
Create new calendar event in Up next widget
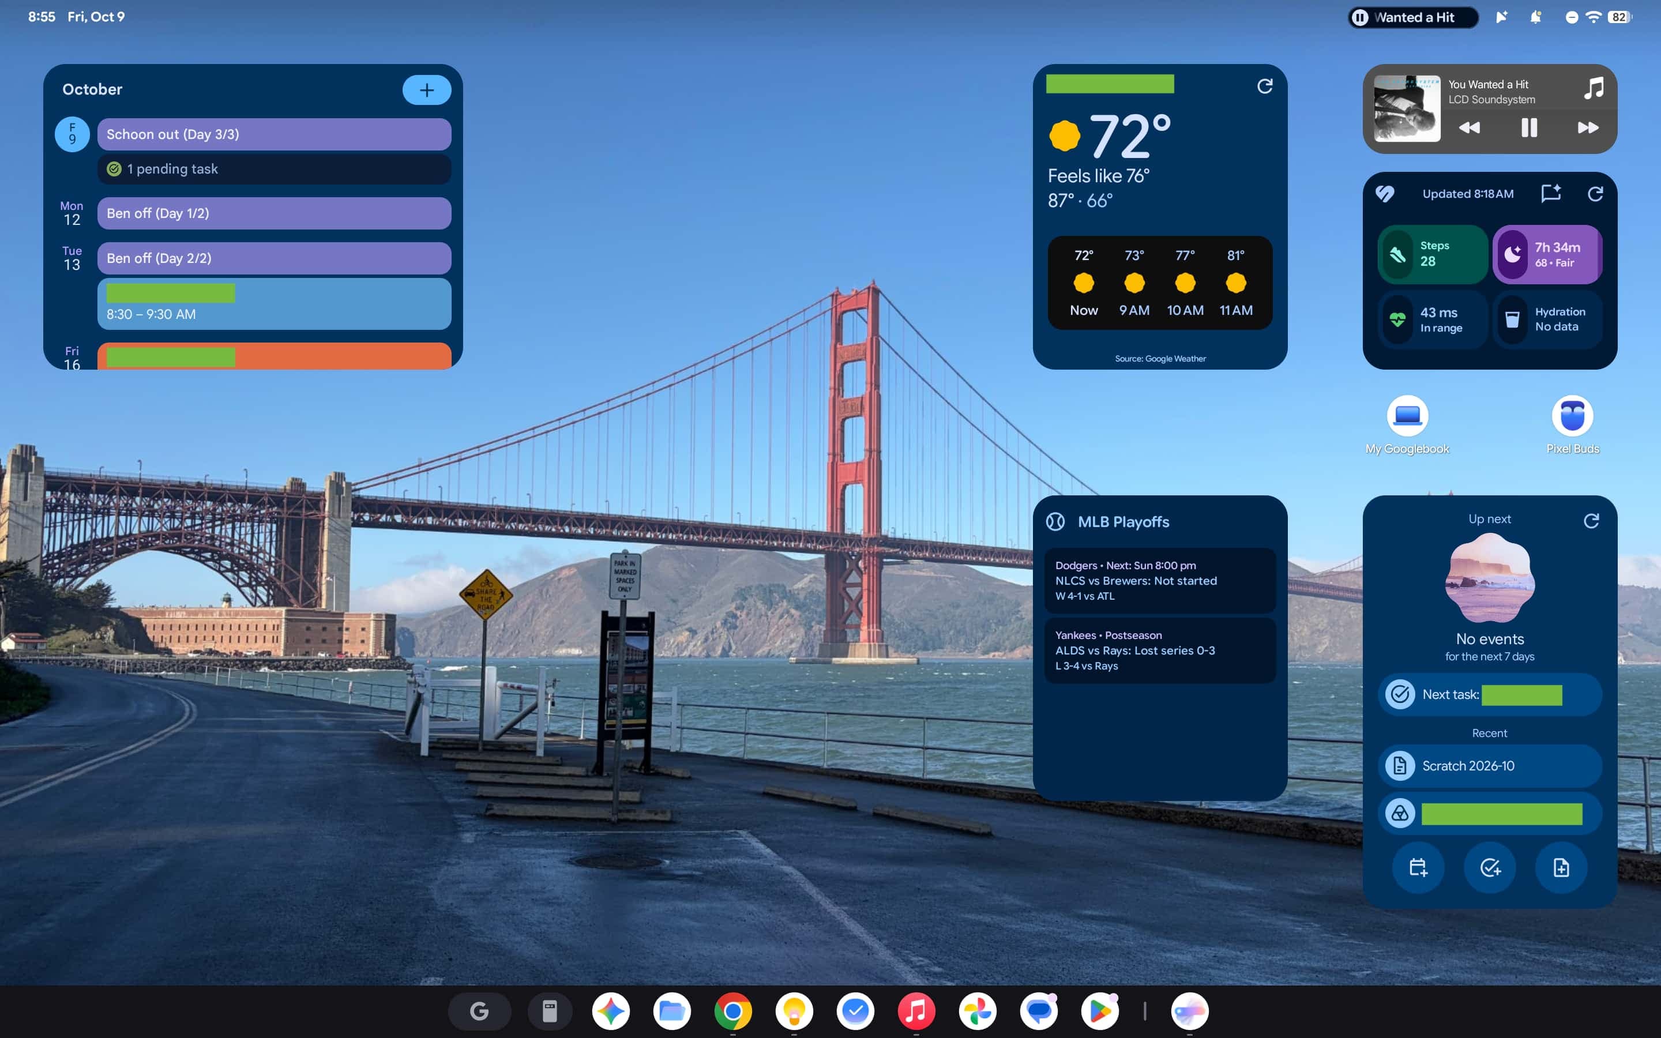pyautogui.click(x=1418, y=868)
